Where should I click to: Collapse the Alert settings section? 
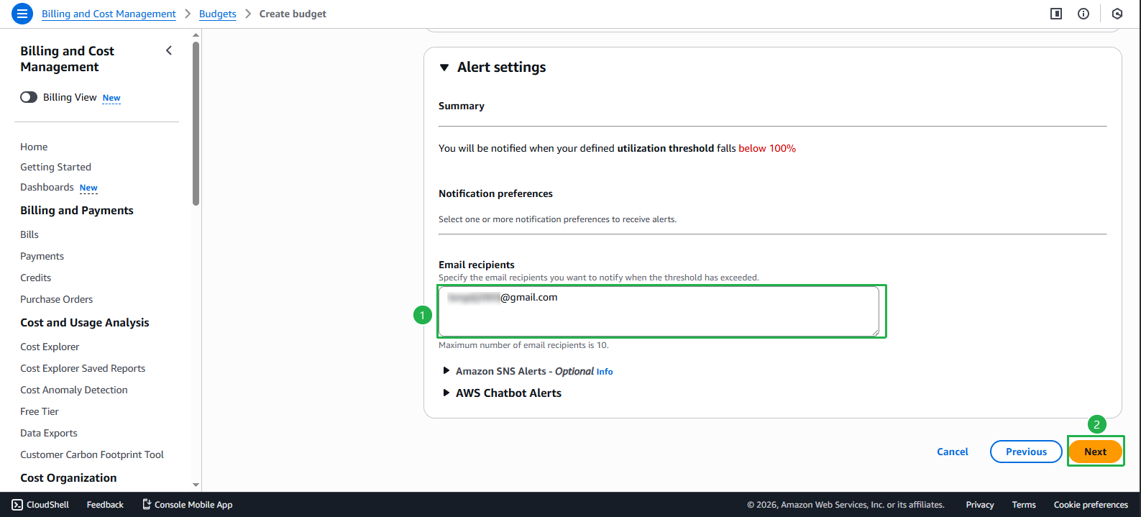coord(444,67)
